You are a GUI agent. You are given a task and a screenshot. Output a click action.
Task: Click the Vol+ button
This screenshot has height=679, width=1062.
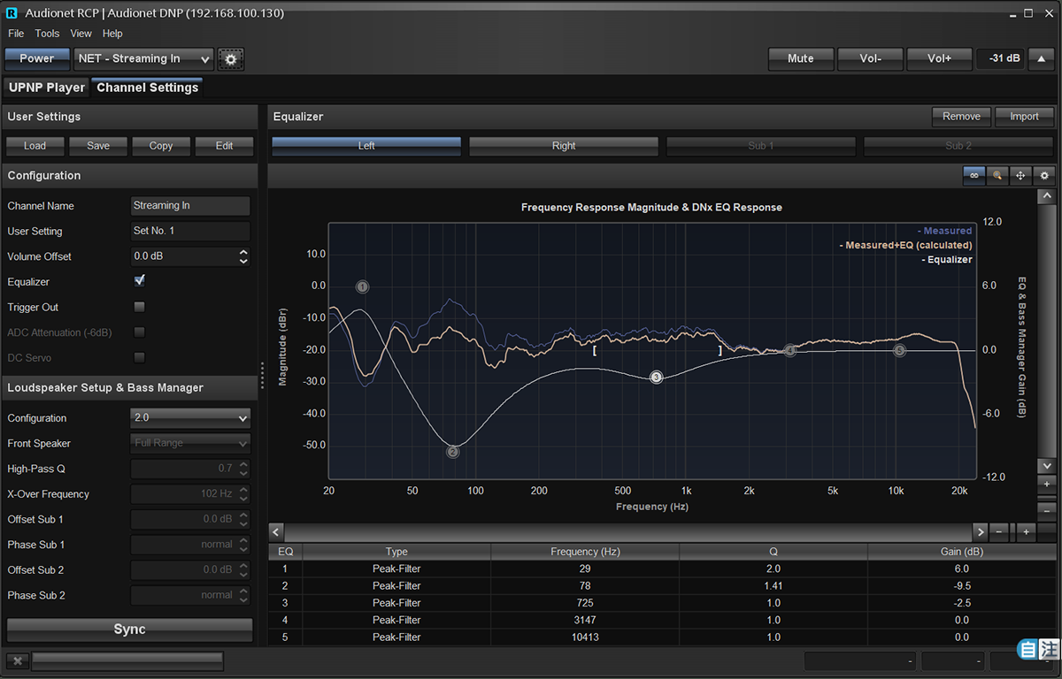pos(939,58)
